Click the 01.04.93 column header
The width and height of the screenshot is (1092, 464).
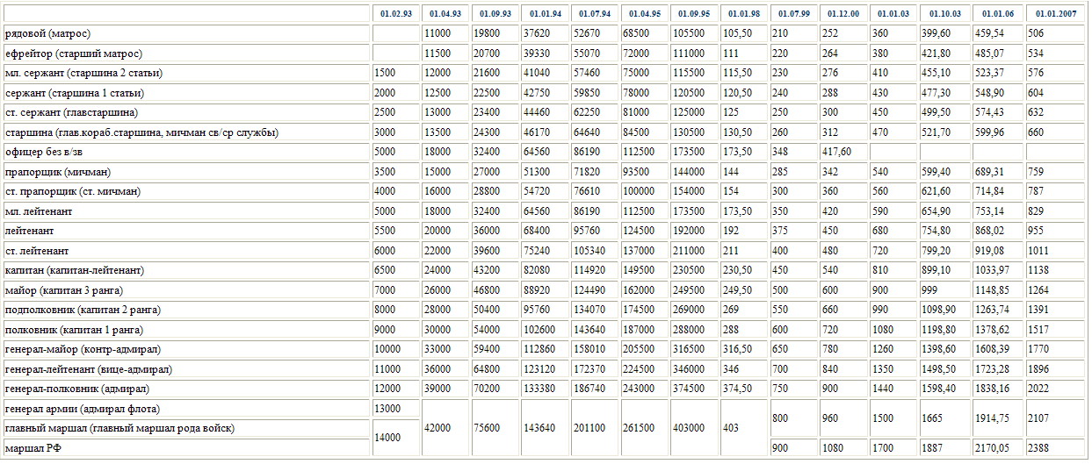(445, 14)
